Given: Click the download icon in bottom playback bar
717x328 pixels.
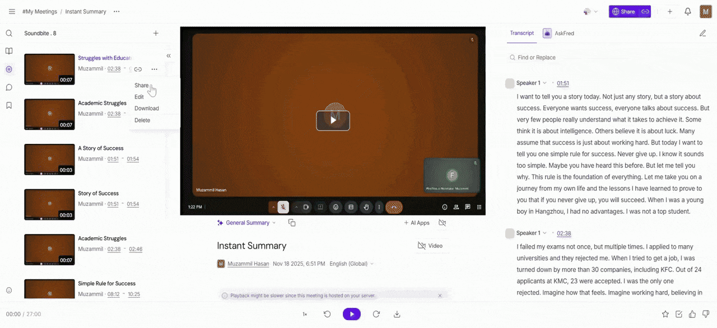Looking at the screenshot, I should [397, 314].
